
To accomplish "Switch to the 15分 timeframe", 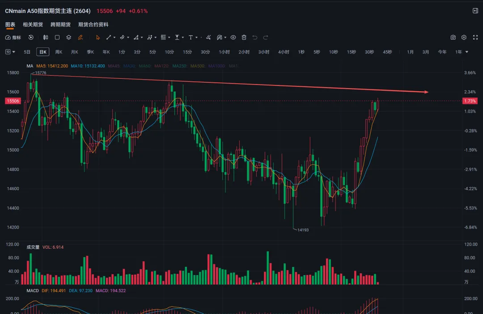I will [187, 52].
